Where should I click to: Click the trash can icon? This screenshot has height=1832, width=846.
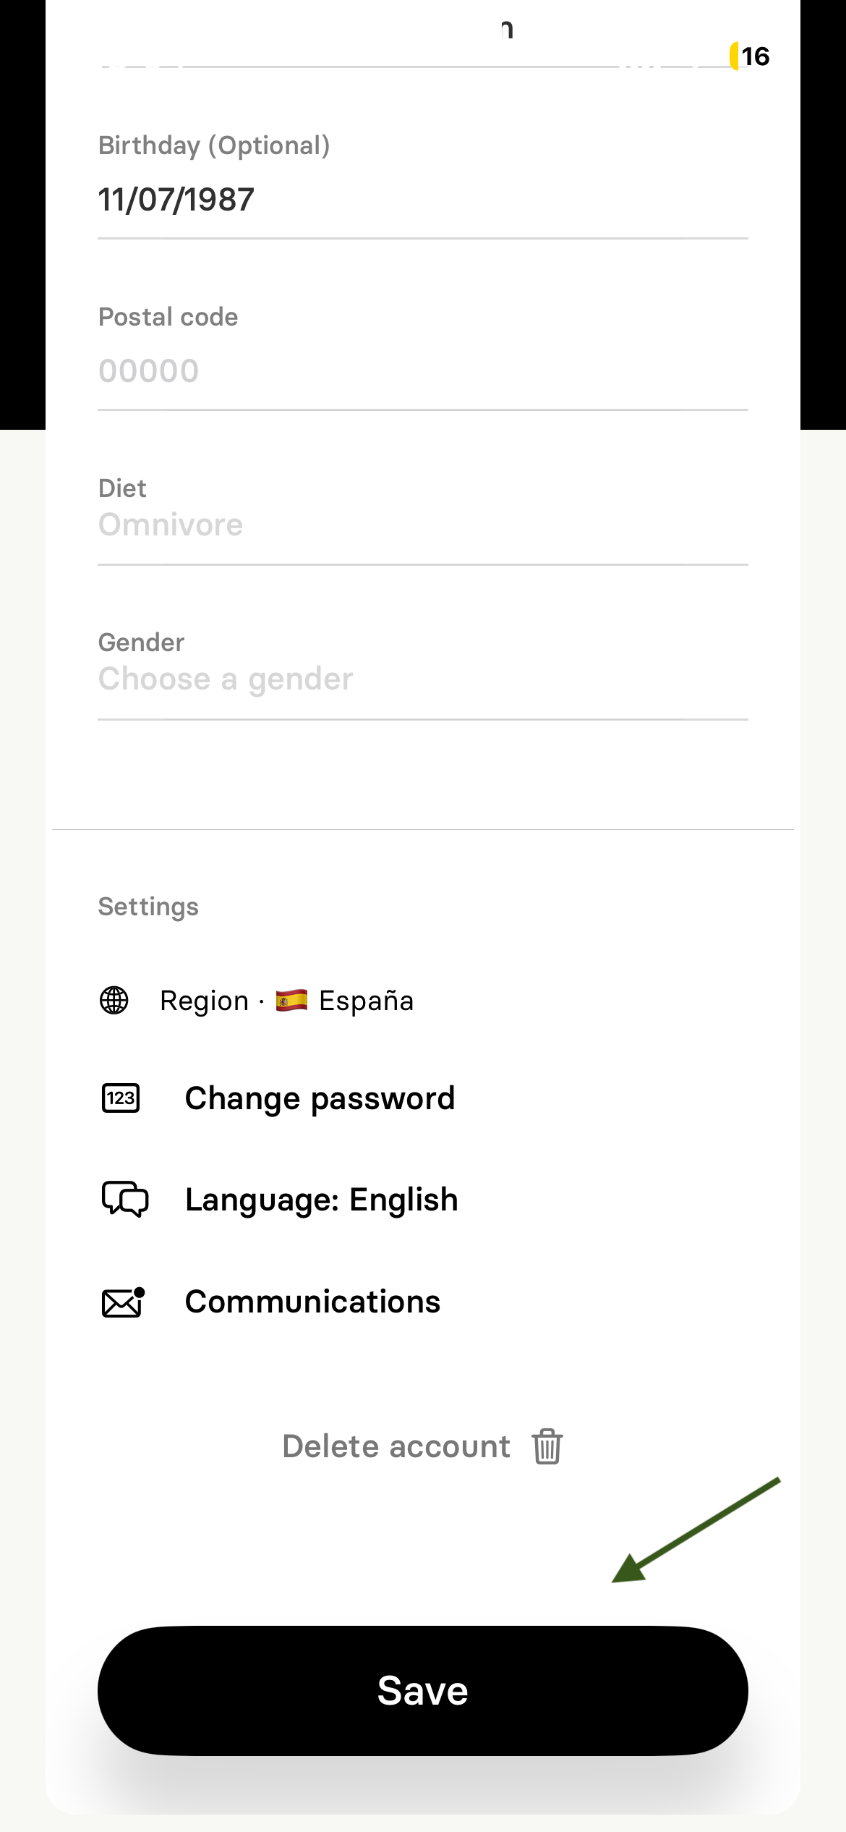click(547, 1446)
